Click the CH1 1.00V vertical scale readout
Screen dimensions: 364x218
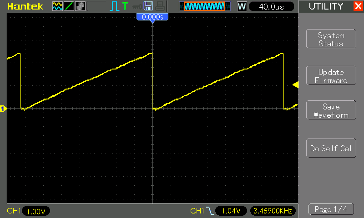(x=36, y=211)
